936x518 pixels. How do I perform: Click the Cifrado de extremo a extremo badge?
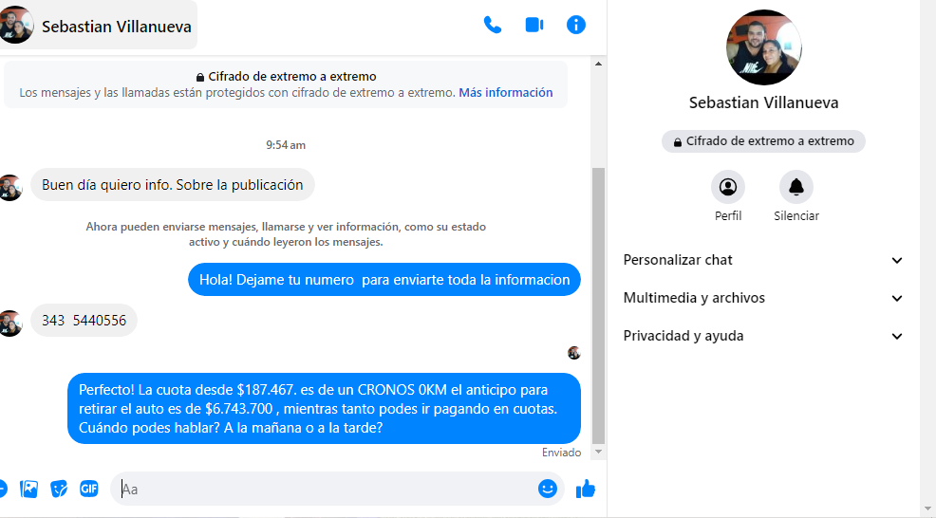(x=763, y=141)
